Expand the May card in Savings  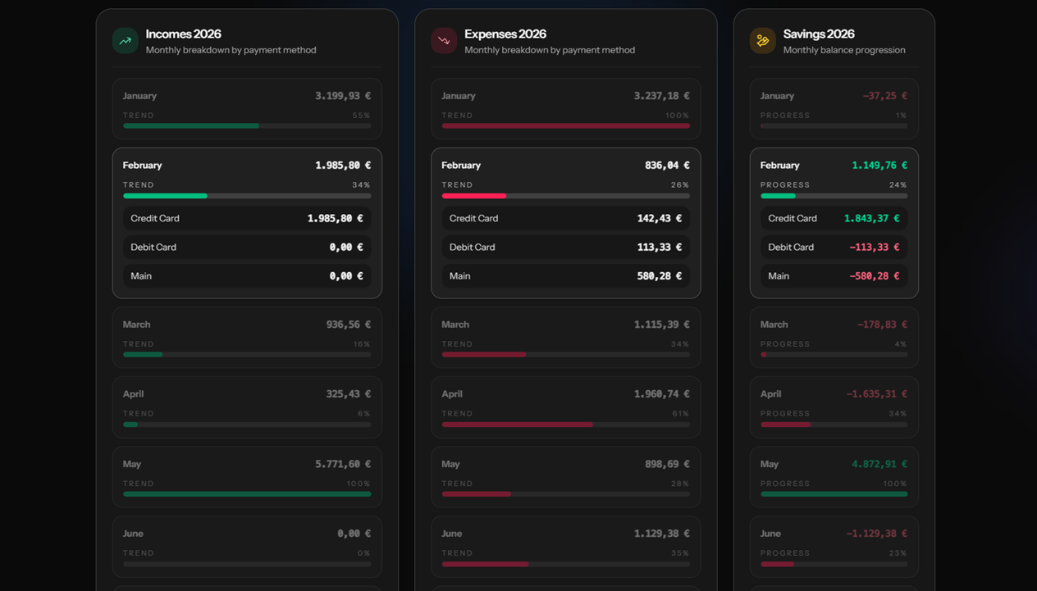pyautogui.click(x=834, y=477)
